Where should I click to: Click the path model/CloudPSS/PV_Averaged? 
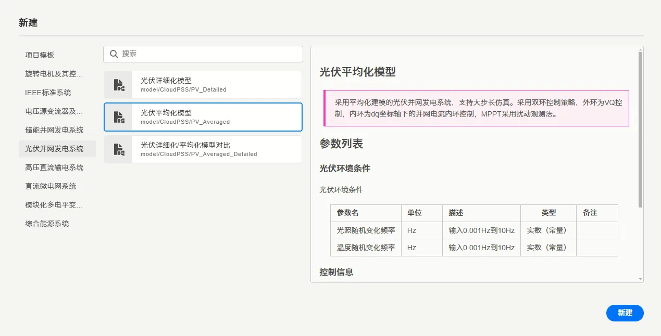185,122
